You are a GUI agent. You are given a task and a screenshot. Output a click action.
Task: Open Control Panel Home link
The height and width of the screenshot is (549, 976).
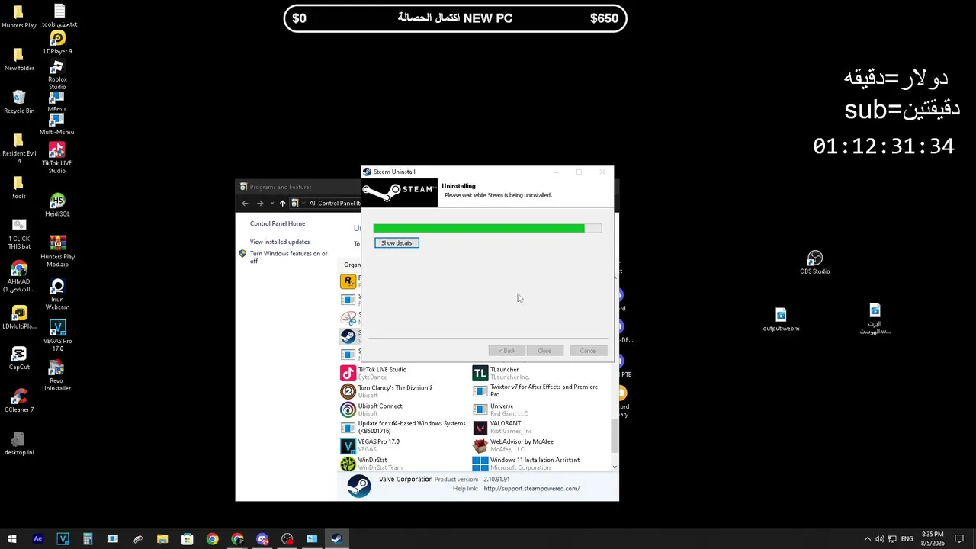click(278, 223)
